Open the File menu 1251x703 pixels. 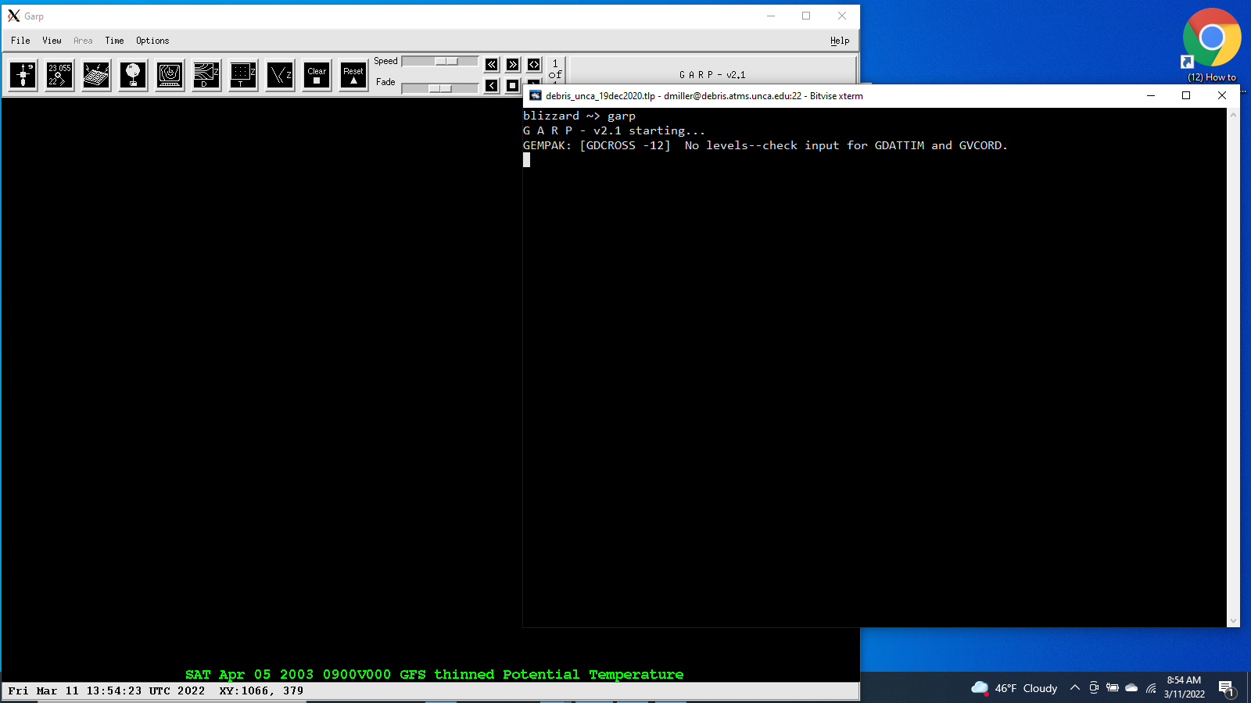[20, 41]
